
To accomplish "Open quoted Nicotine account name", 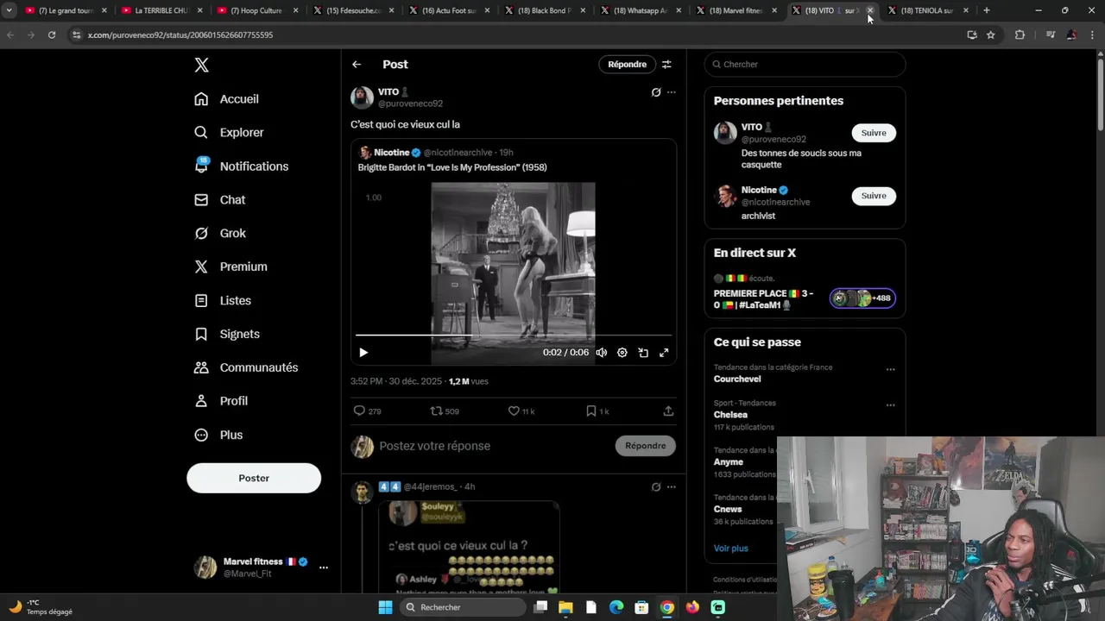I will pos(391,153).
